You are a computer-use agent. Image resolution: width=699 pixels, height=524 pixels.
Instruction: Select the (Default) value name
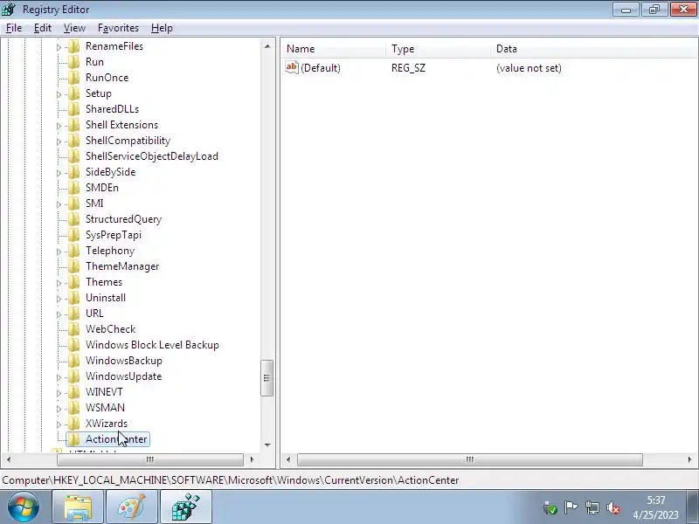(x=321, y=68)
